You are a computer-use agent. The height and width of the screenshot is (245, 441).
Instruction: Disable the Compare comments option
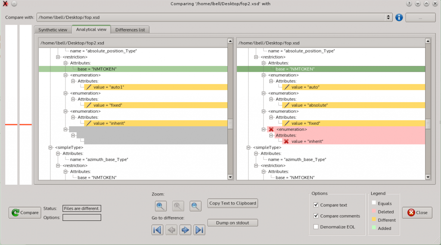316,216
